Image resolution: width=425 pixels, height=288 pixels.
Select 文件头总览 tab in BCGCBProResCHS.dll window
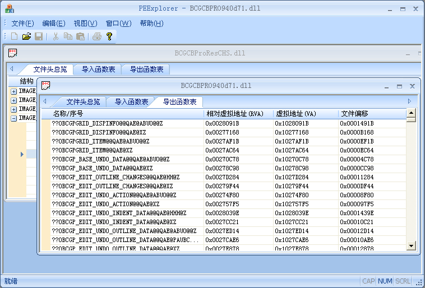click(x=50, y=69)
